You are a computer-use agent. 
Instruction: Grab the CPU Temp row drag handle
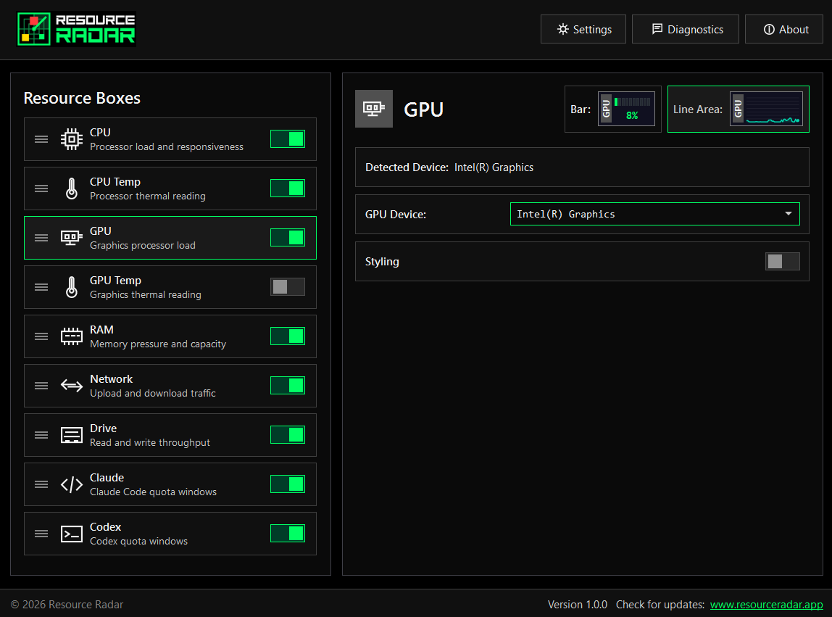click(x=41, y=189)
